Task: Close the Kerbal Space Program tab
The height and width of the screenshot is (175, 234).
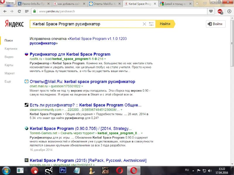Action: [x=155, y=4]
